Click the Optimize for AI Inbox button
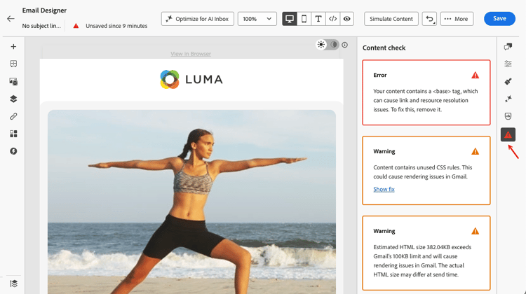This screenshot has width=526, height=294. (198, 19)
